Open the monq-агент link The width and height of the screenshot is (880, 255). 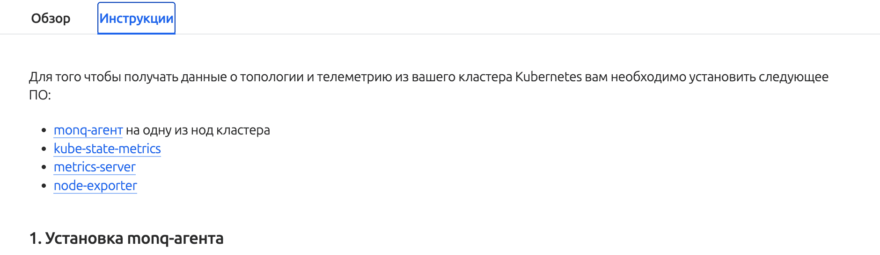(88, 130)
